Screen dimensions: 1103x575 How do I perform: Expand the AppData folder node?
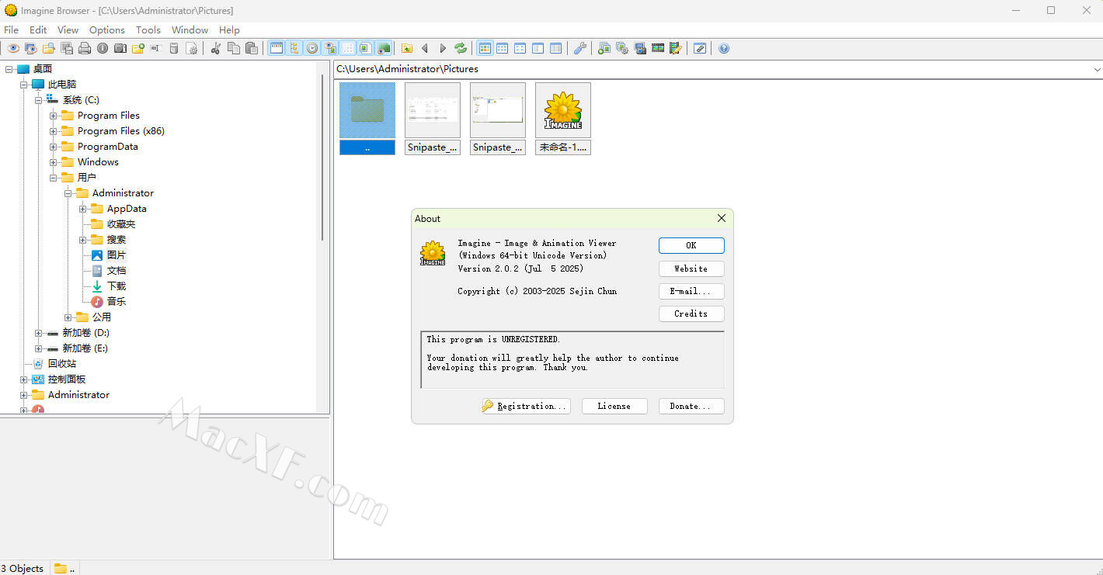tap(83, 209)
